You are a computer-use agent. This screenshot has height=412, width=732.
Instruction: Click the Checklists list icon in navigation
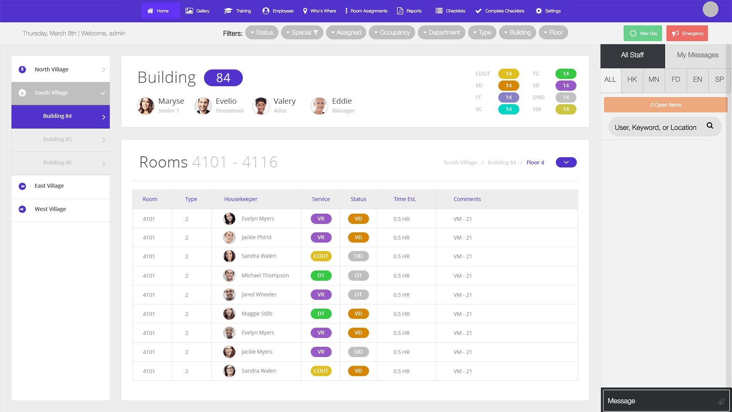[x=439, y=11]
